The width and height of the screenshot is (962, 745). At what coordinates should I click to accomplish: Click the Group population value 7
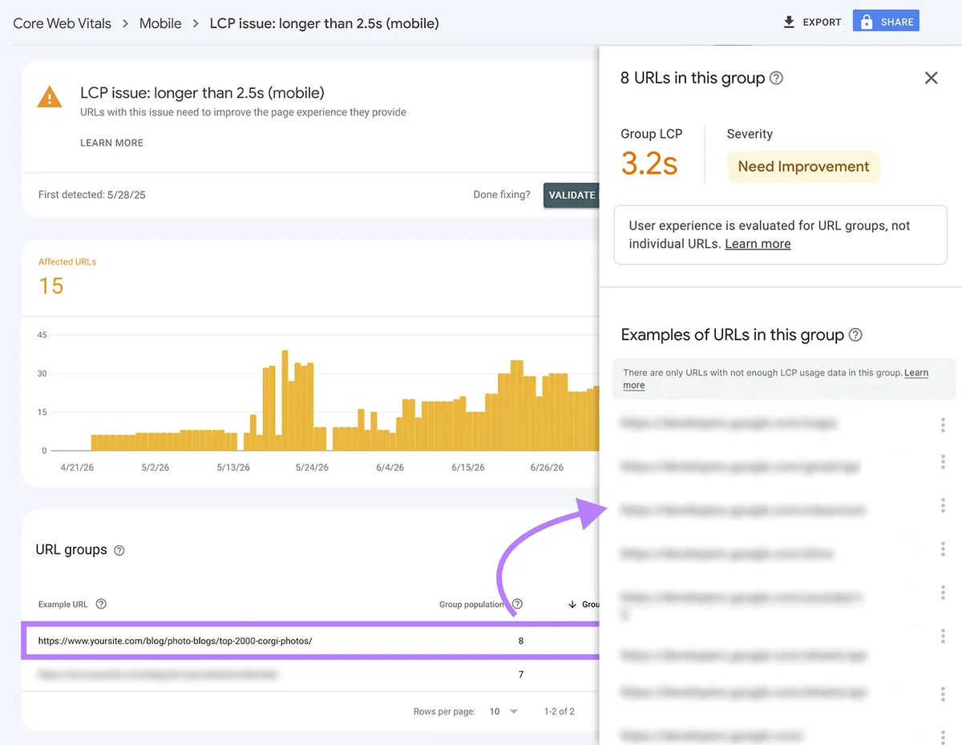[x=521, y=674]
